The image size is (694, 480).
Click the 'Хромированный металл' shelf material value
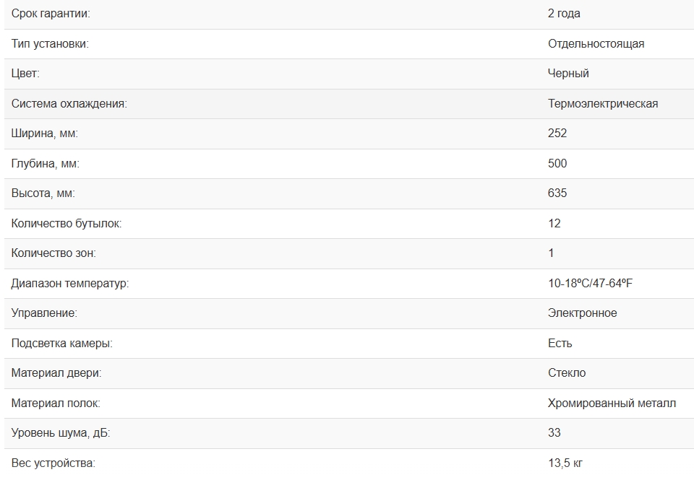(612, 403)
